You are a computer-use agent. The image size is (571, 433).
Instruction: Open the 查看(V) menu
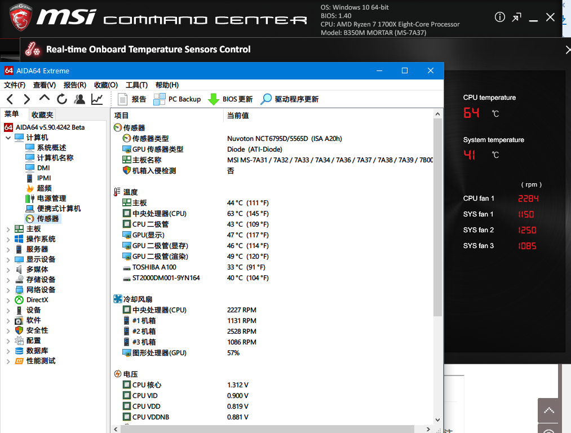[x=45, y=85]
